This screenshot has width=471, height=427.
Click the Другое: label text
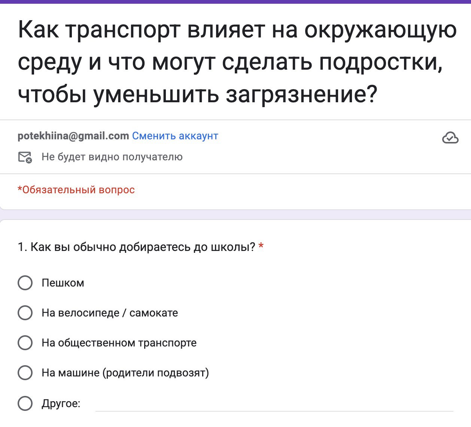pos(61,403)
